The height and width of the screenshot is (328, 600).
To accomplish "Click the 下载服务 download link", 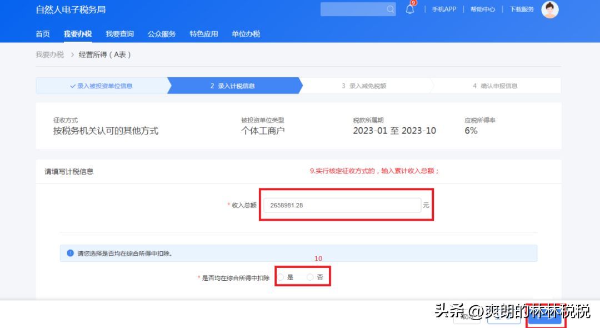I will [521, 9].
